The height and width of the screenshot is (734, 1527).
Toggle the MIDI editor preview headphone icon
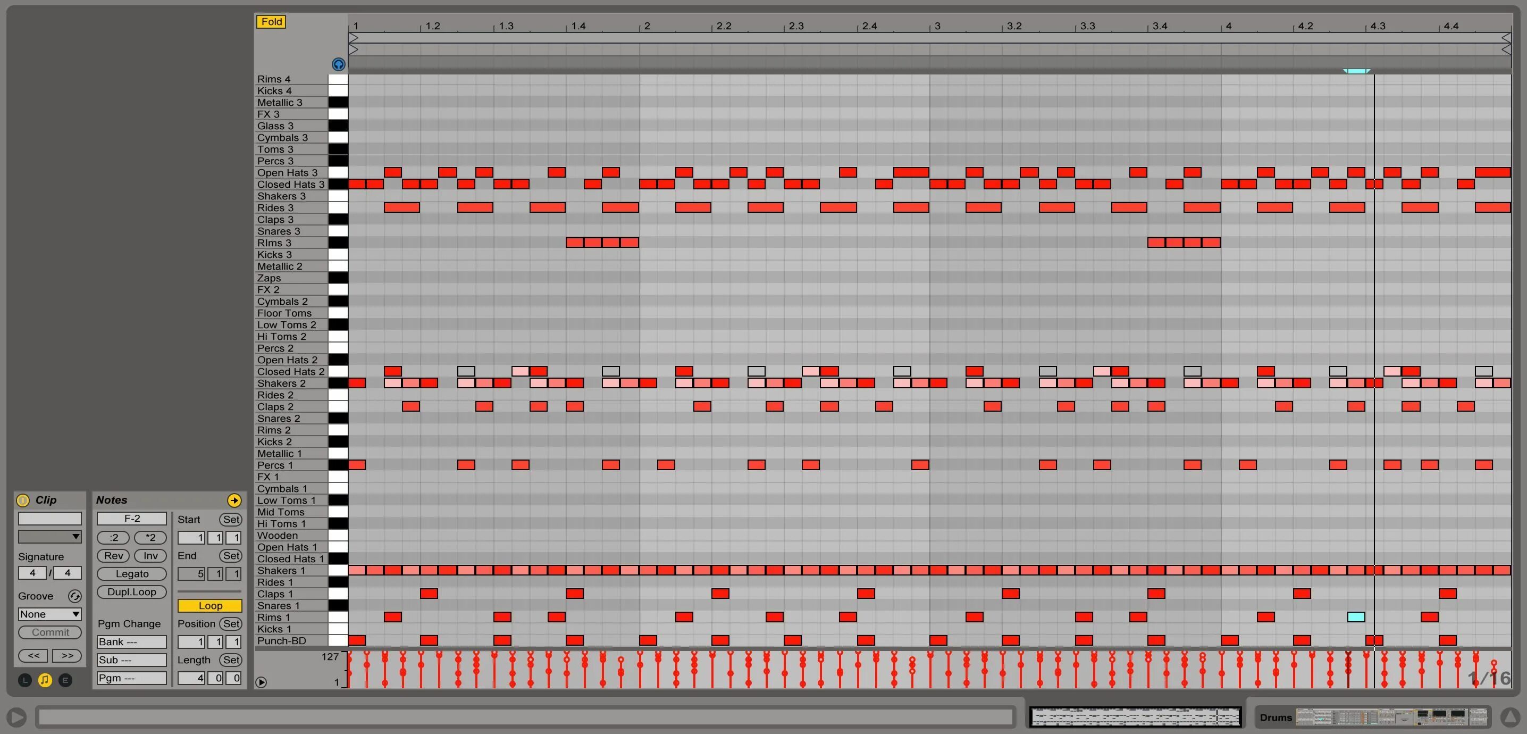tap(338, 64)
